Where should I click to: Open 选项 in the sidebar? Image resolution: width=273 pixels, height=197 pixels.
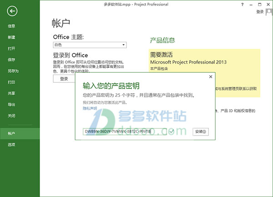pos(11,145)
